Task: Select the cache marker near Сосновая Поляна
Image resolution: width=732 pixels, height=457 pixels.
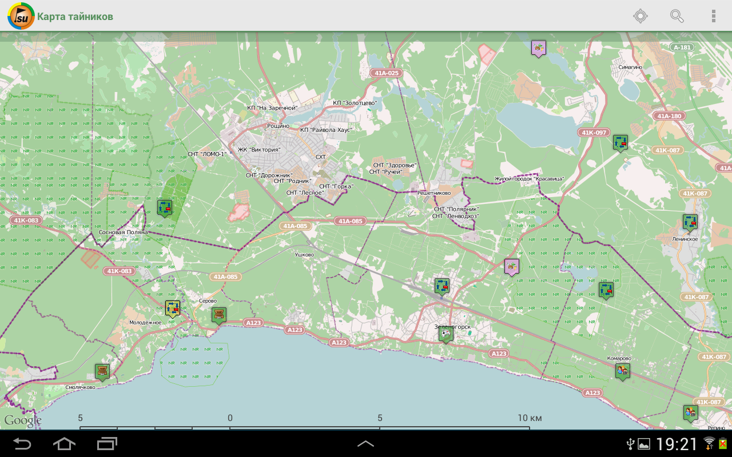Action: 164,207
